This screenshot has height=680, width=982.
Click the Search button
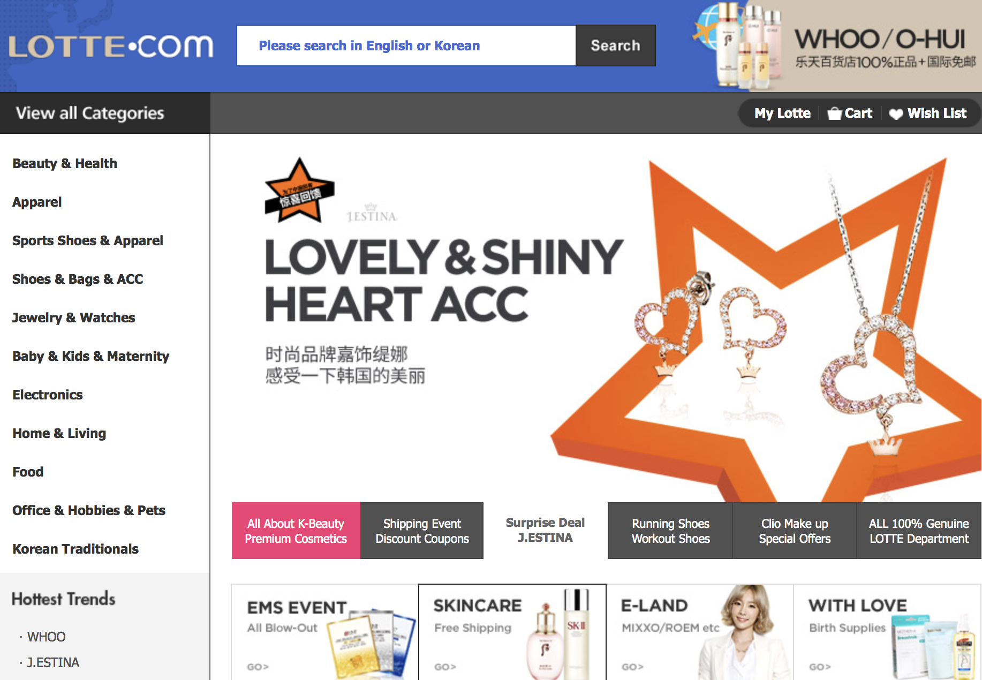(x=616, y=46)
